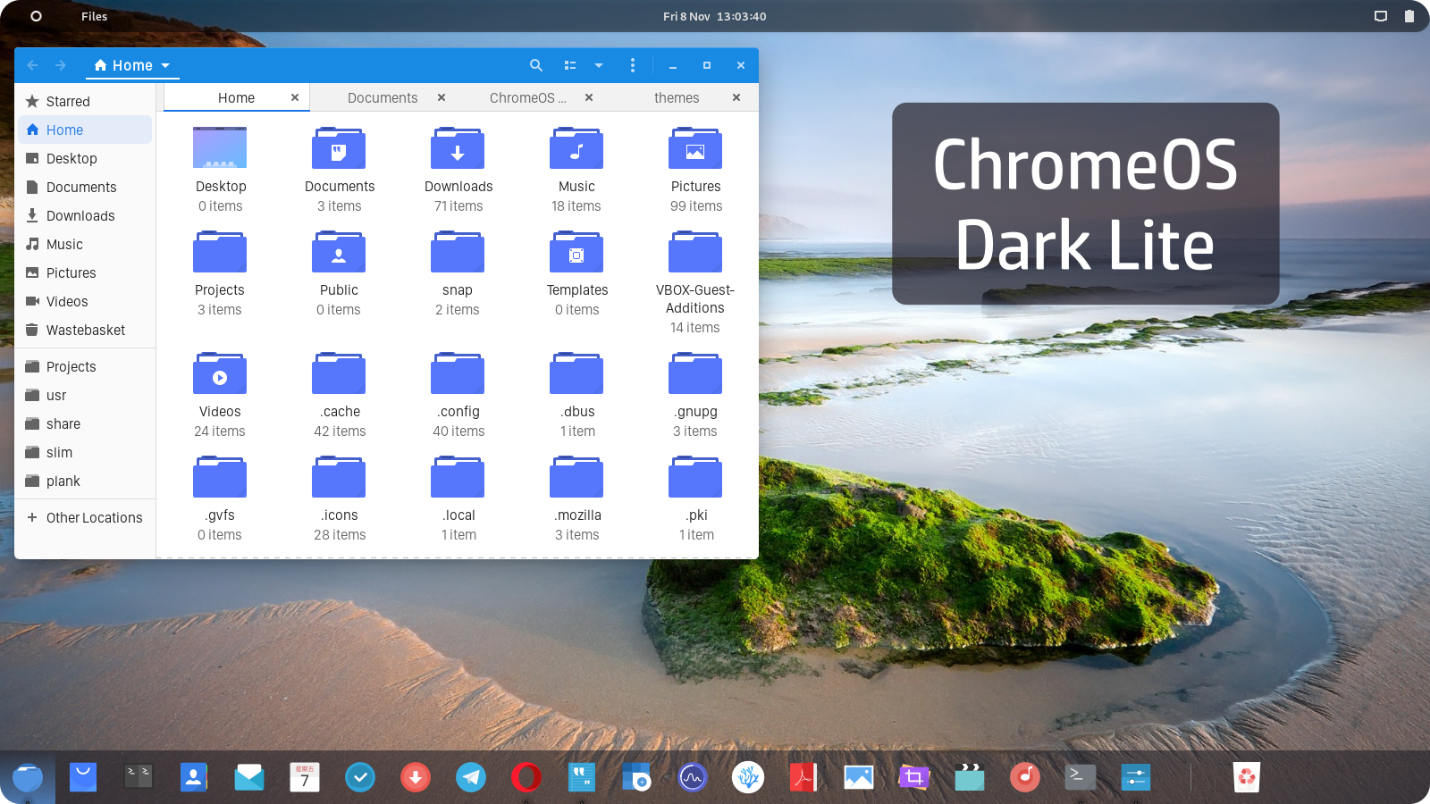This screenshot has height=804, width=1430.
Task: Select the Downloads folder icon in grid
Action: click(458, 147)
